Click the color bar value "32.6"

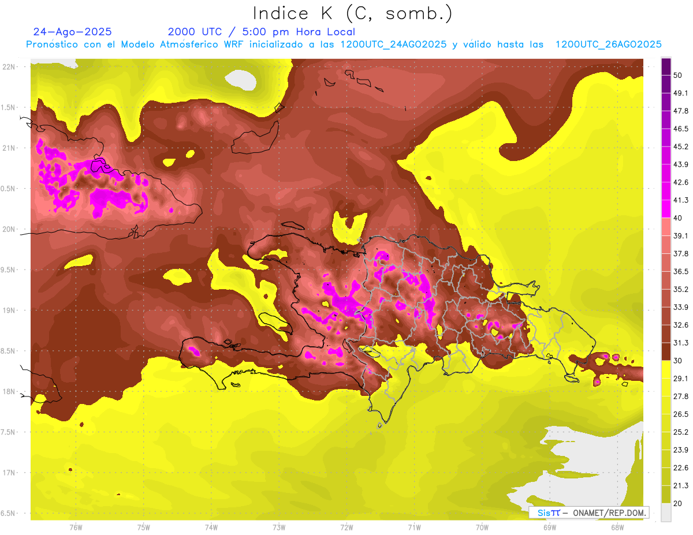tap(681, 325)
